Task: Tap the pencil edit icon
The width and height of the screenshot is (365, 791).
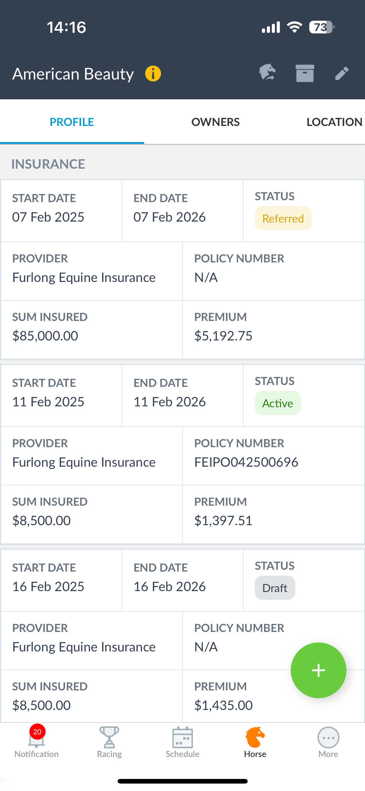Action: click(x=342, y=74)
